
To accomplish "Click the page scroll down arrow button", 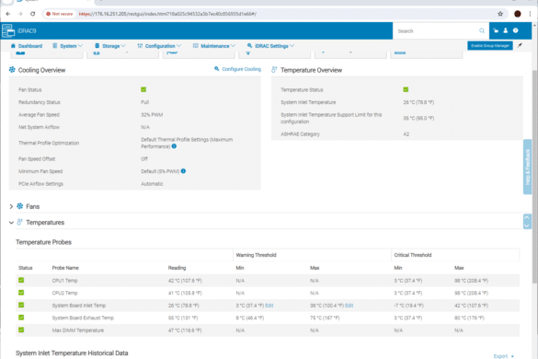I will point(527,226).
